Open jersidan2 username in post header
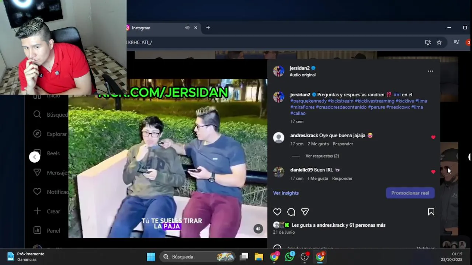472x265 pixels. [x=299, y=68]
